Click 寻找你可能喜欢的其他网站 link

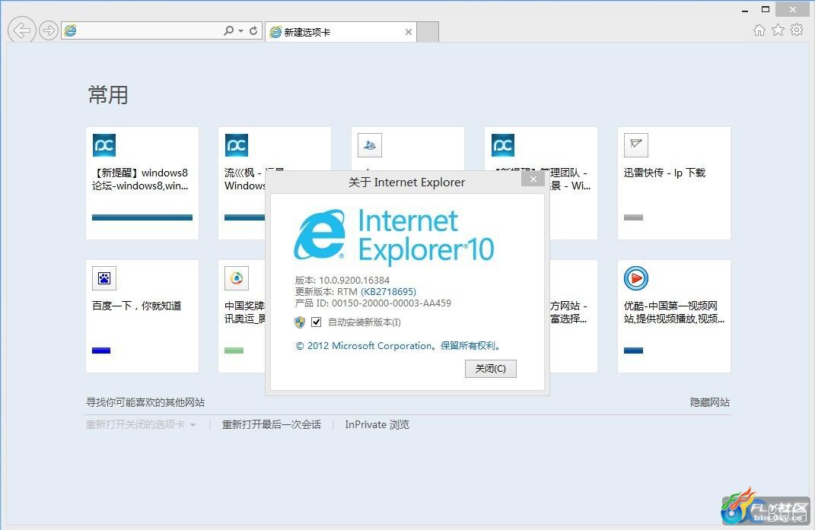tap(145, 402)
